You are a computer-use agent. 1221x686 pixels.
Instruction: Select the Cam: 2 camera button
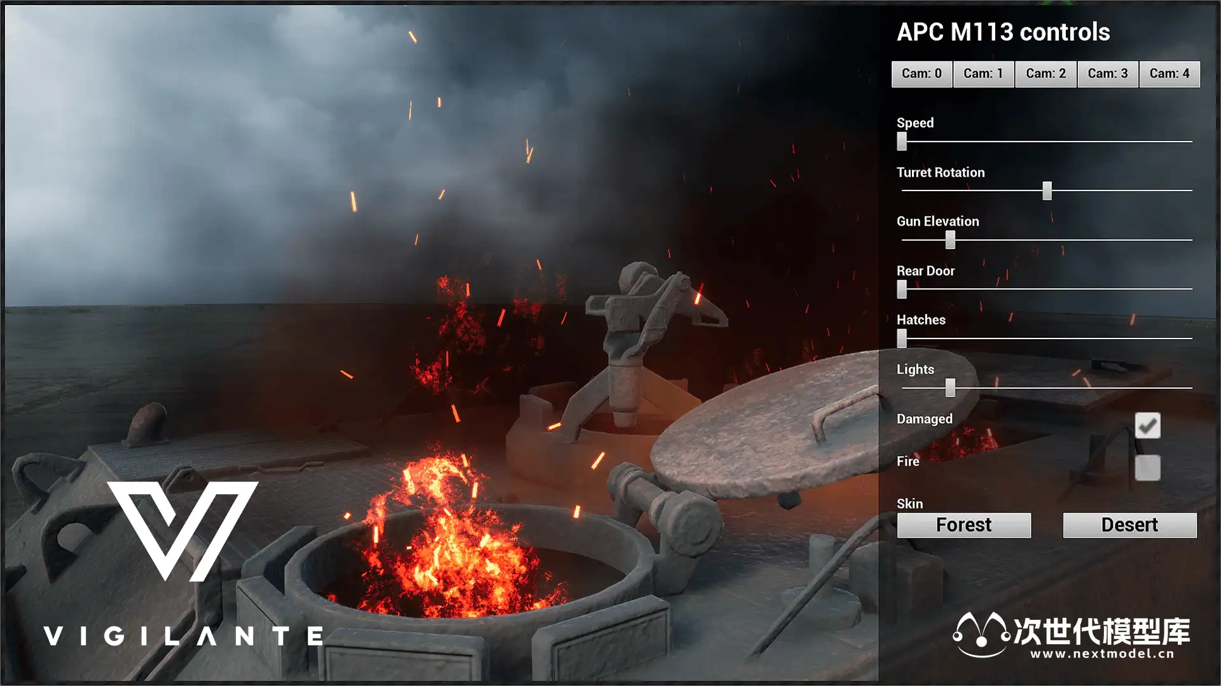point(1045,74)
